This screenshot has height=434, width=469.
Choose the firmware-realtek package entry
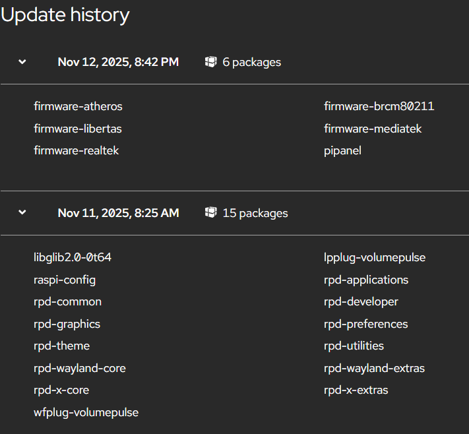(x=76, y=150)
